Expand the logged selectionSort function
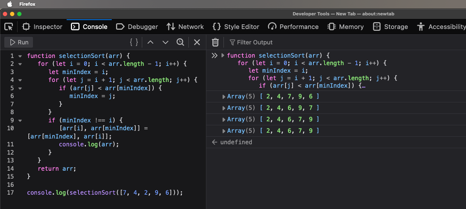This screenshot has width=466, height=209. tap(223, 55)
